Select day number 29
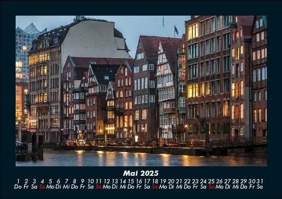 [244, 181]
